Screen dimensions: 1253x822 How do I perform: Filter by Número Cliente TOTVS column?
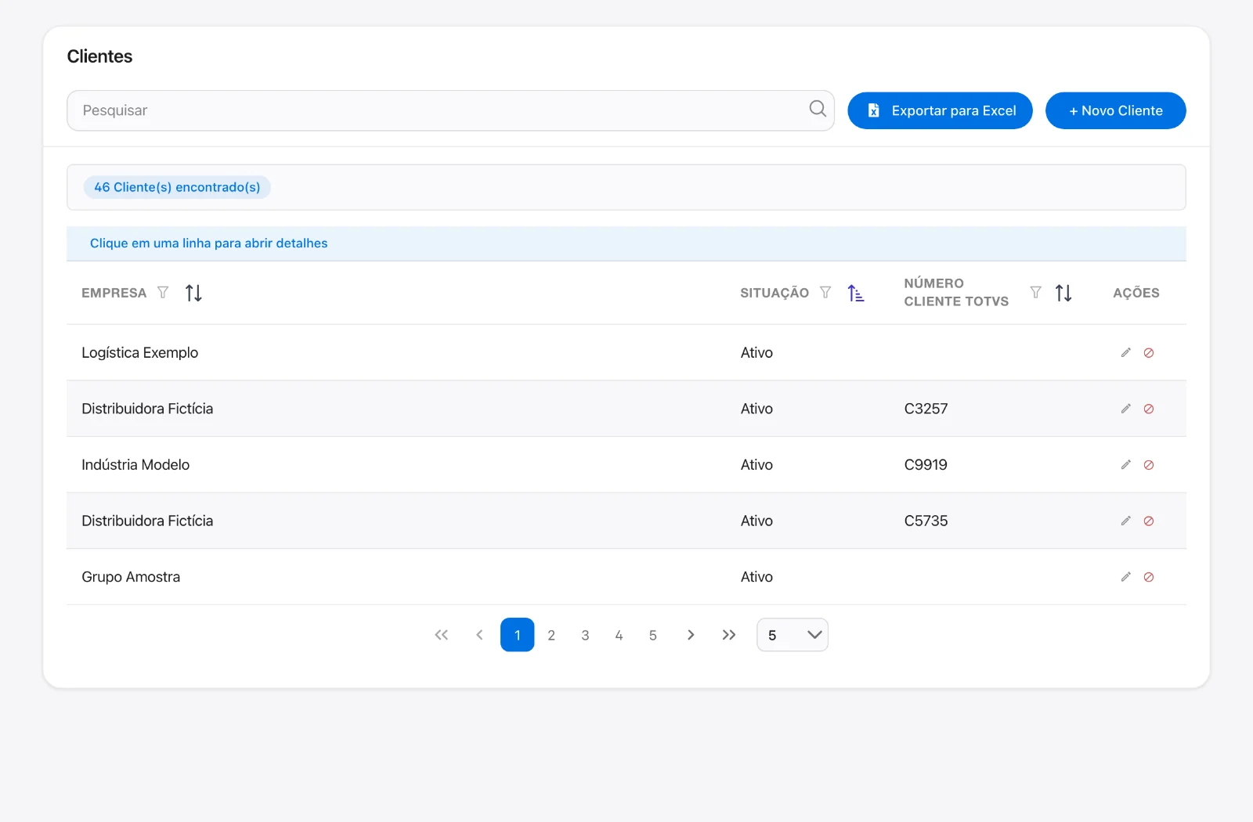1035,293
